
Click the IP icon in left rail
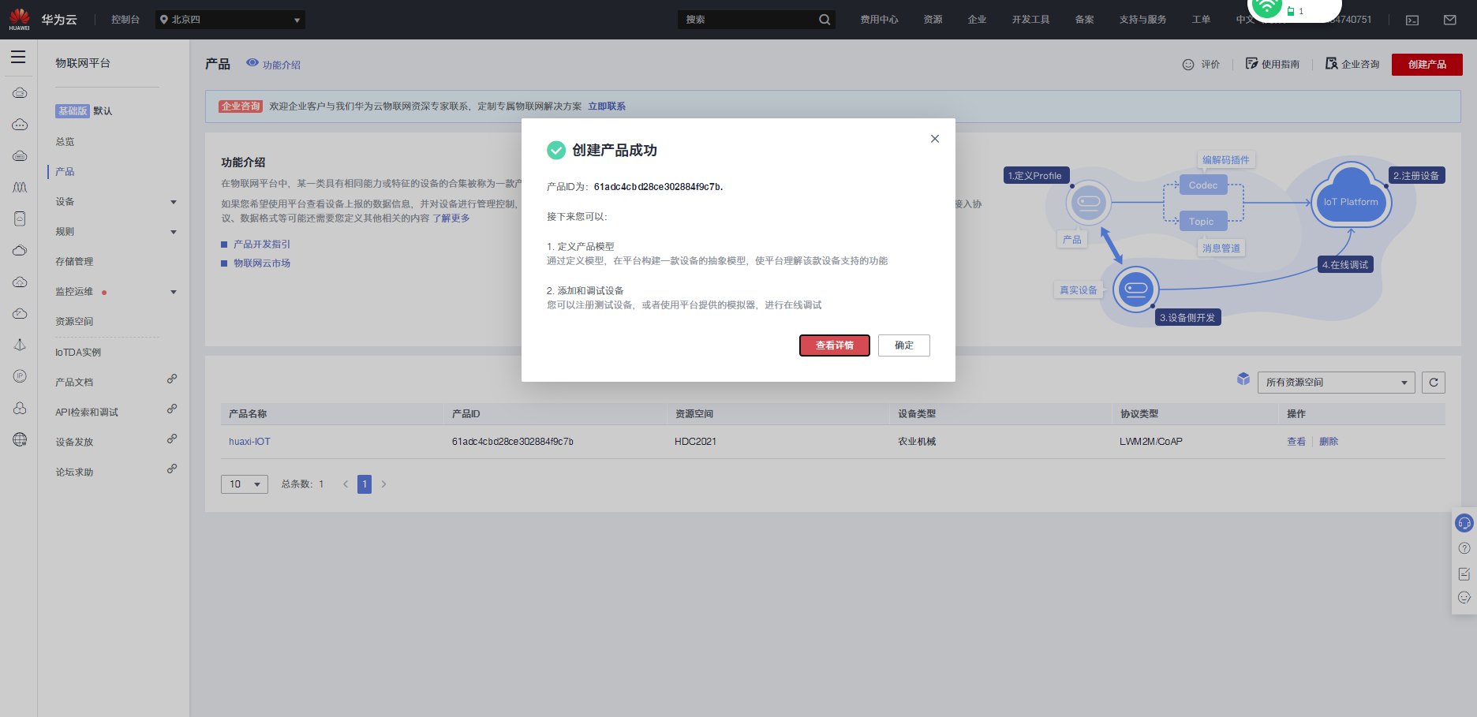point(20,376)
